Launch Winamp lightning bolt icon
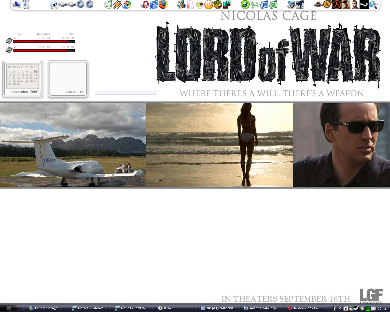 [117, 5]
